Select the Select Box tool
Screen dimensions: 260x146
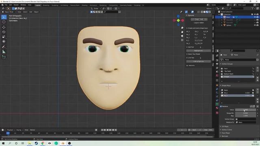click(x=4, y=17)
